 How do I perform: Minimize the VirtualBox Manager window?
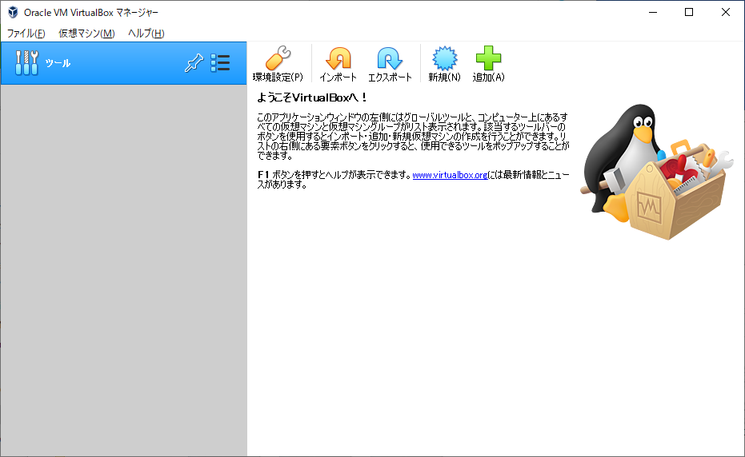tap(653, 12)
